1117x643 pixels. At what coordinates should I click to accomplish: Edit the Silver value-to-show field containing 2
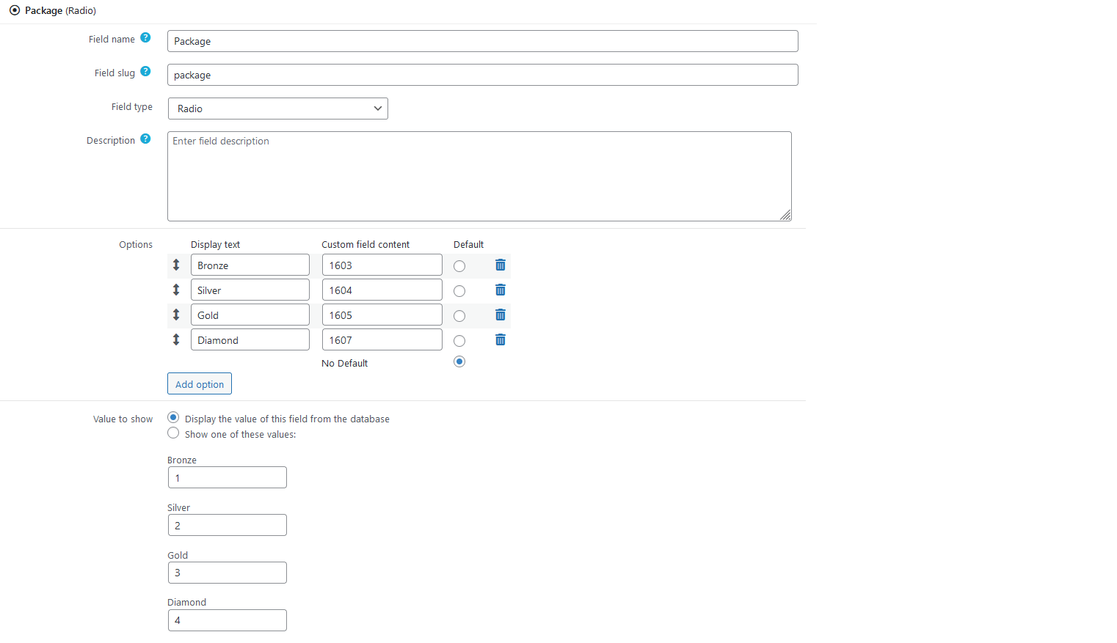pyautogui.click(x=228, y=525)
